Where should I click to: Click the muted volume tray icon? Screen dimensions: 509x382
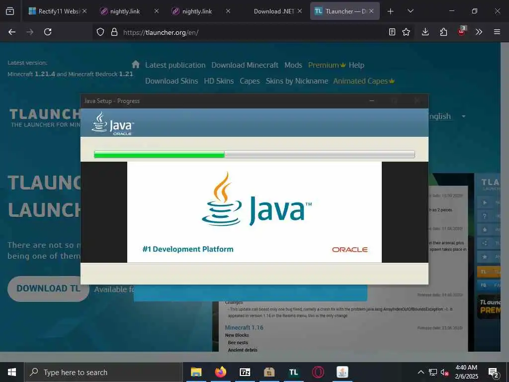click(445, 373)
